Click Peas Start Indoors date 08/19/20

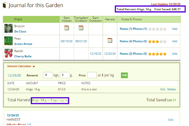(x=67, y=41)
